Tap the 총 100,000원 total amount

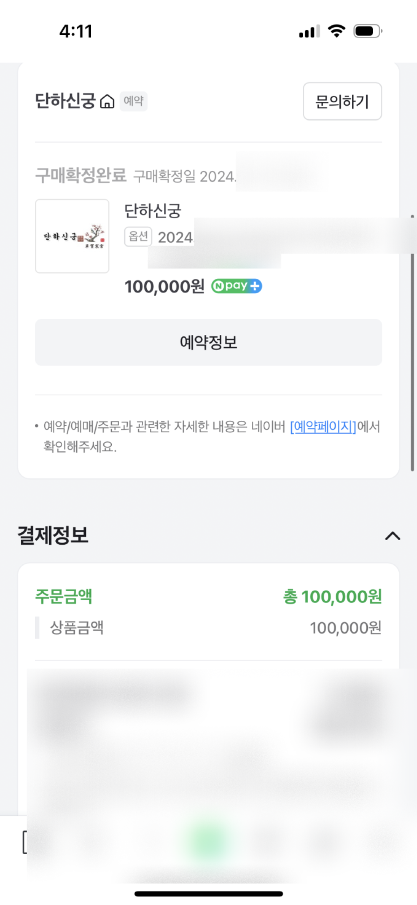[332, 597]
